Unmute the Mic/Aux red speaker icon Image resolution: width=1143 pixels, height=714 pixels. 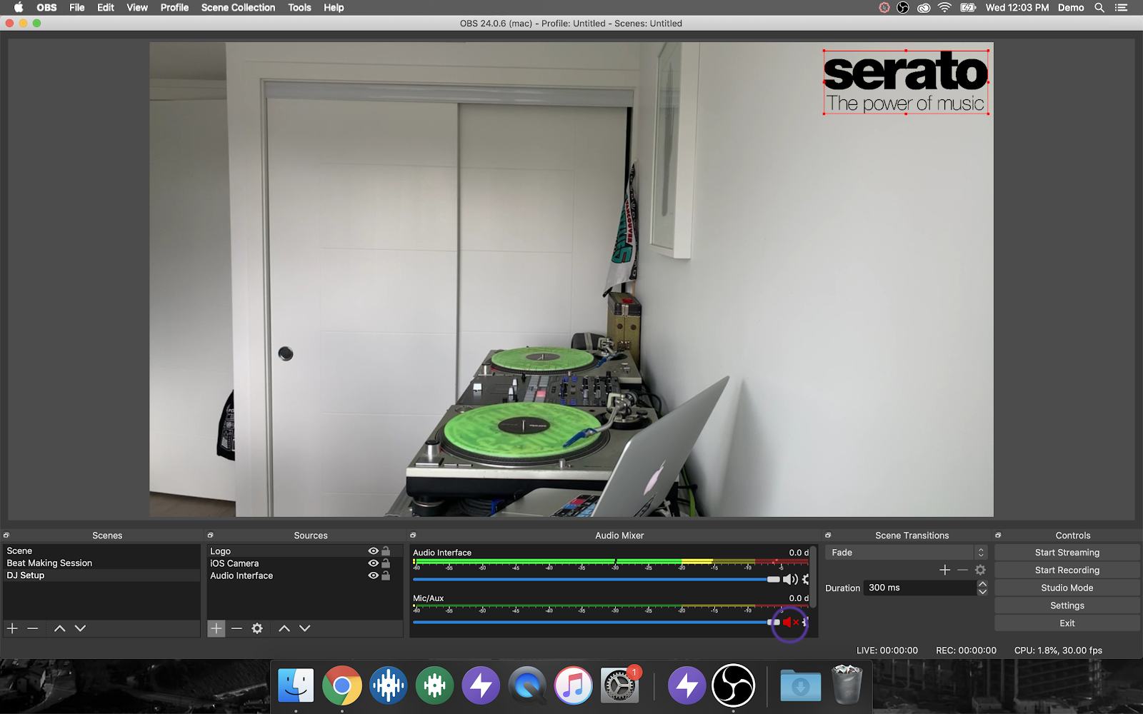(790, 623)
